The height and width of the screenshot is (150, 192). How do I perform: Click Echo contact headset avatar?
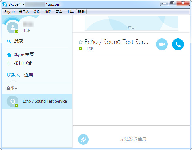pos(13,101)
